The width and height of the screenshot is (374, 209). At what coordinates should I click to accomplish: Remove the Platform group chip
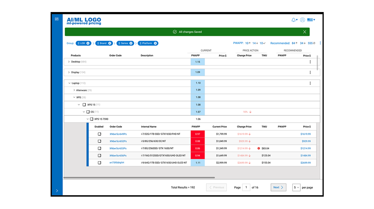click(x=155, y=43)
